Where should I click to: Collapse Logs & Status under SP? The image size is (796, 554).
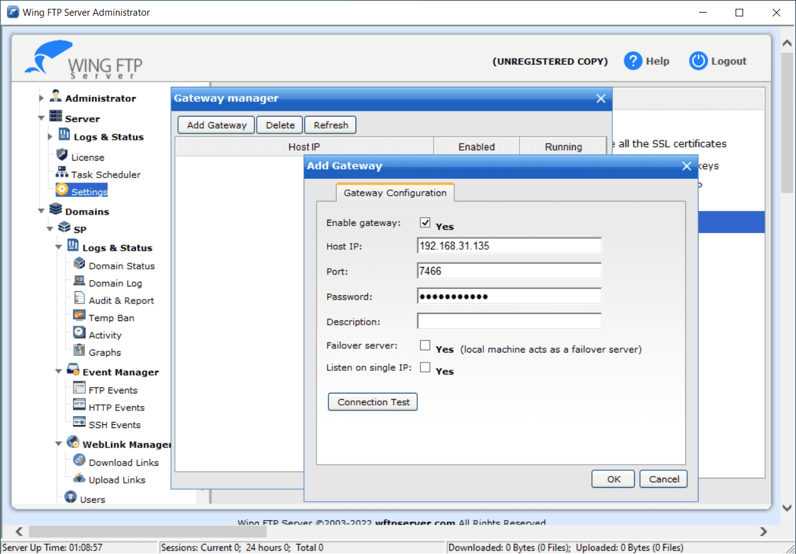tap(59, 247)
